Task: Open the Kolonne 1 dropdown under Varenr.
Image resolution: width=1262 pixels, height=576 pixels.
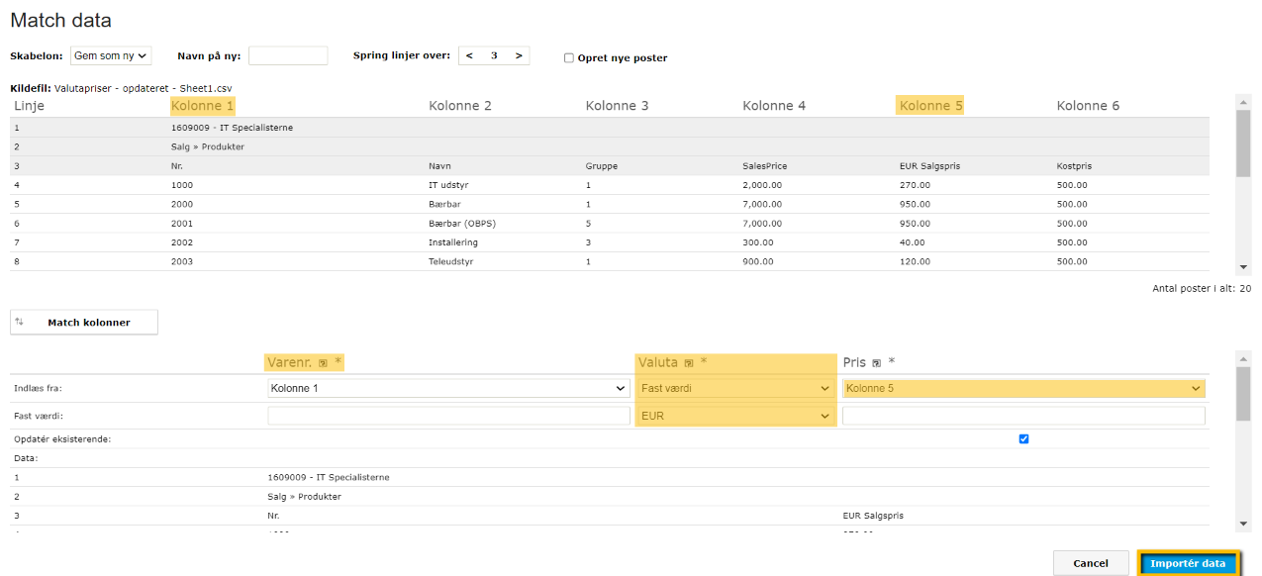Action: pyautogui.click(x=447, y=388)
